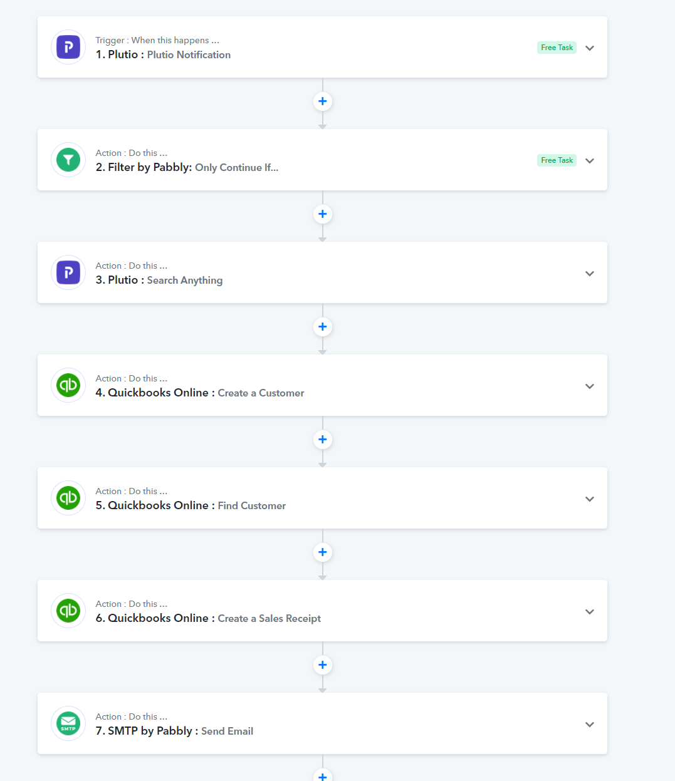Click the Quickbooks icon for Create a Customer
The height and width of the screenshot is (781, 675).
pyautogui.click(x=68, y=385)
